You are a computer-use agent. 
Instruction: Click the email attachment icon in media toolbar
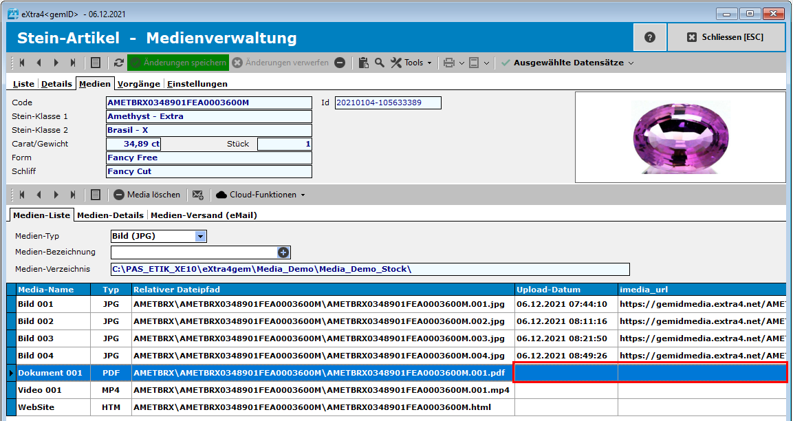[x=198, y=195]
